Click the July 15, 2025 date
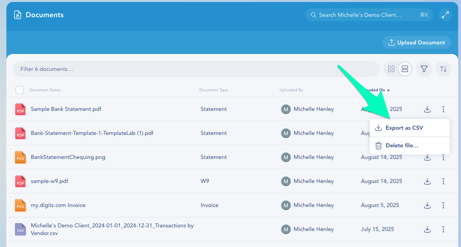The width and height of the screenshot is (461, 247). click(x=377, y=229)
